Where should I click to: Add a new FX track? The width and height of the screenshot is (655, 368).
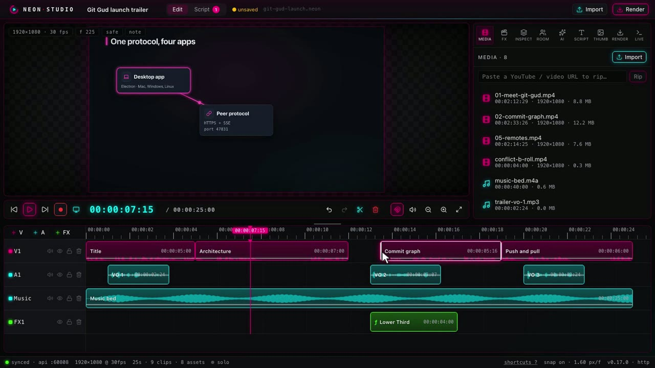tap(63, 233)
